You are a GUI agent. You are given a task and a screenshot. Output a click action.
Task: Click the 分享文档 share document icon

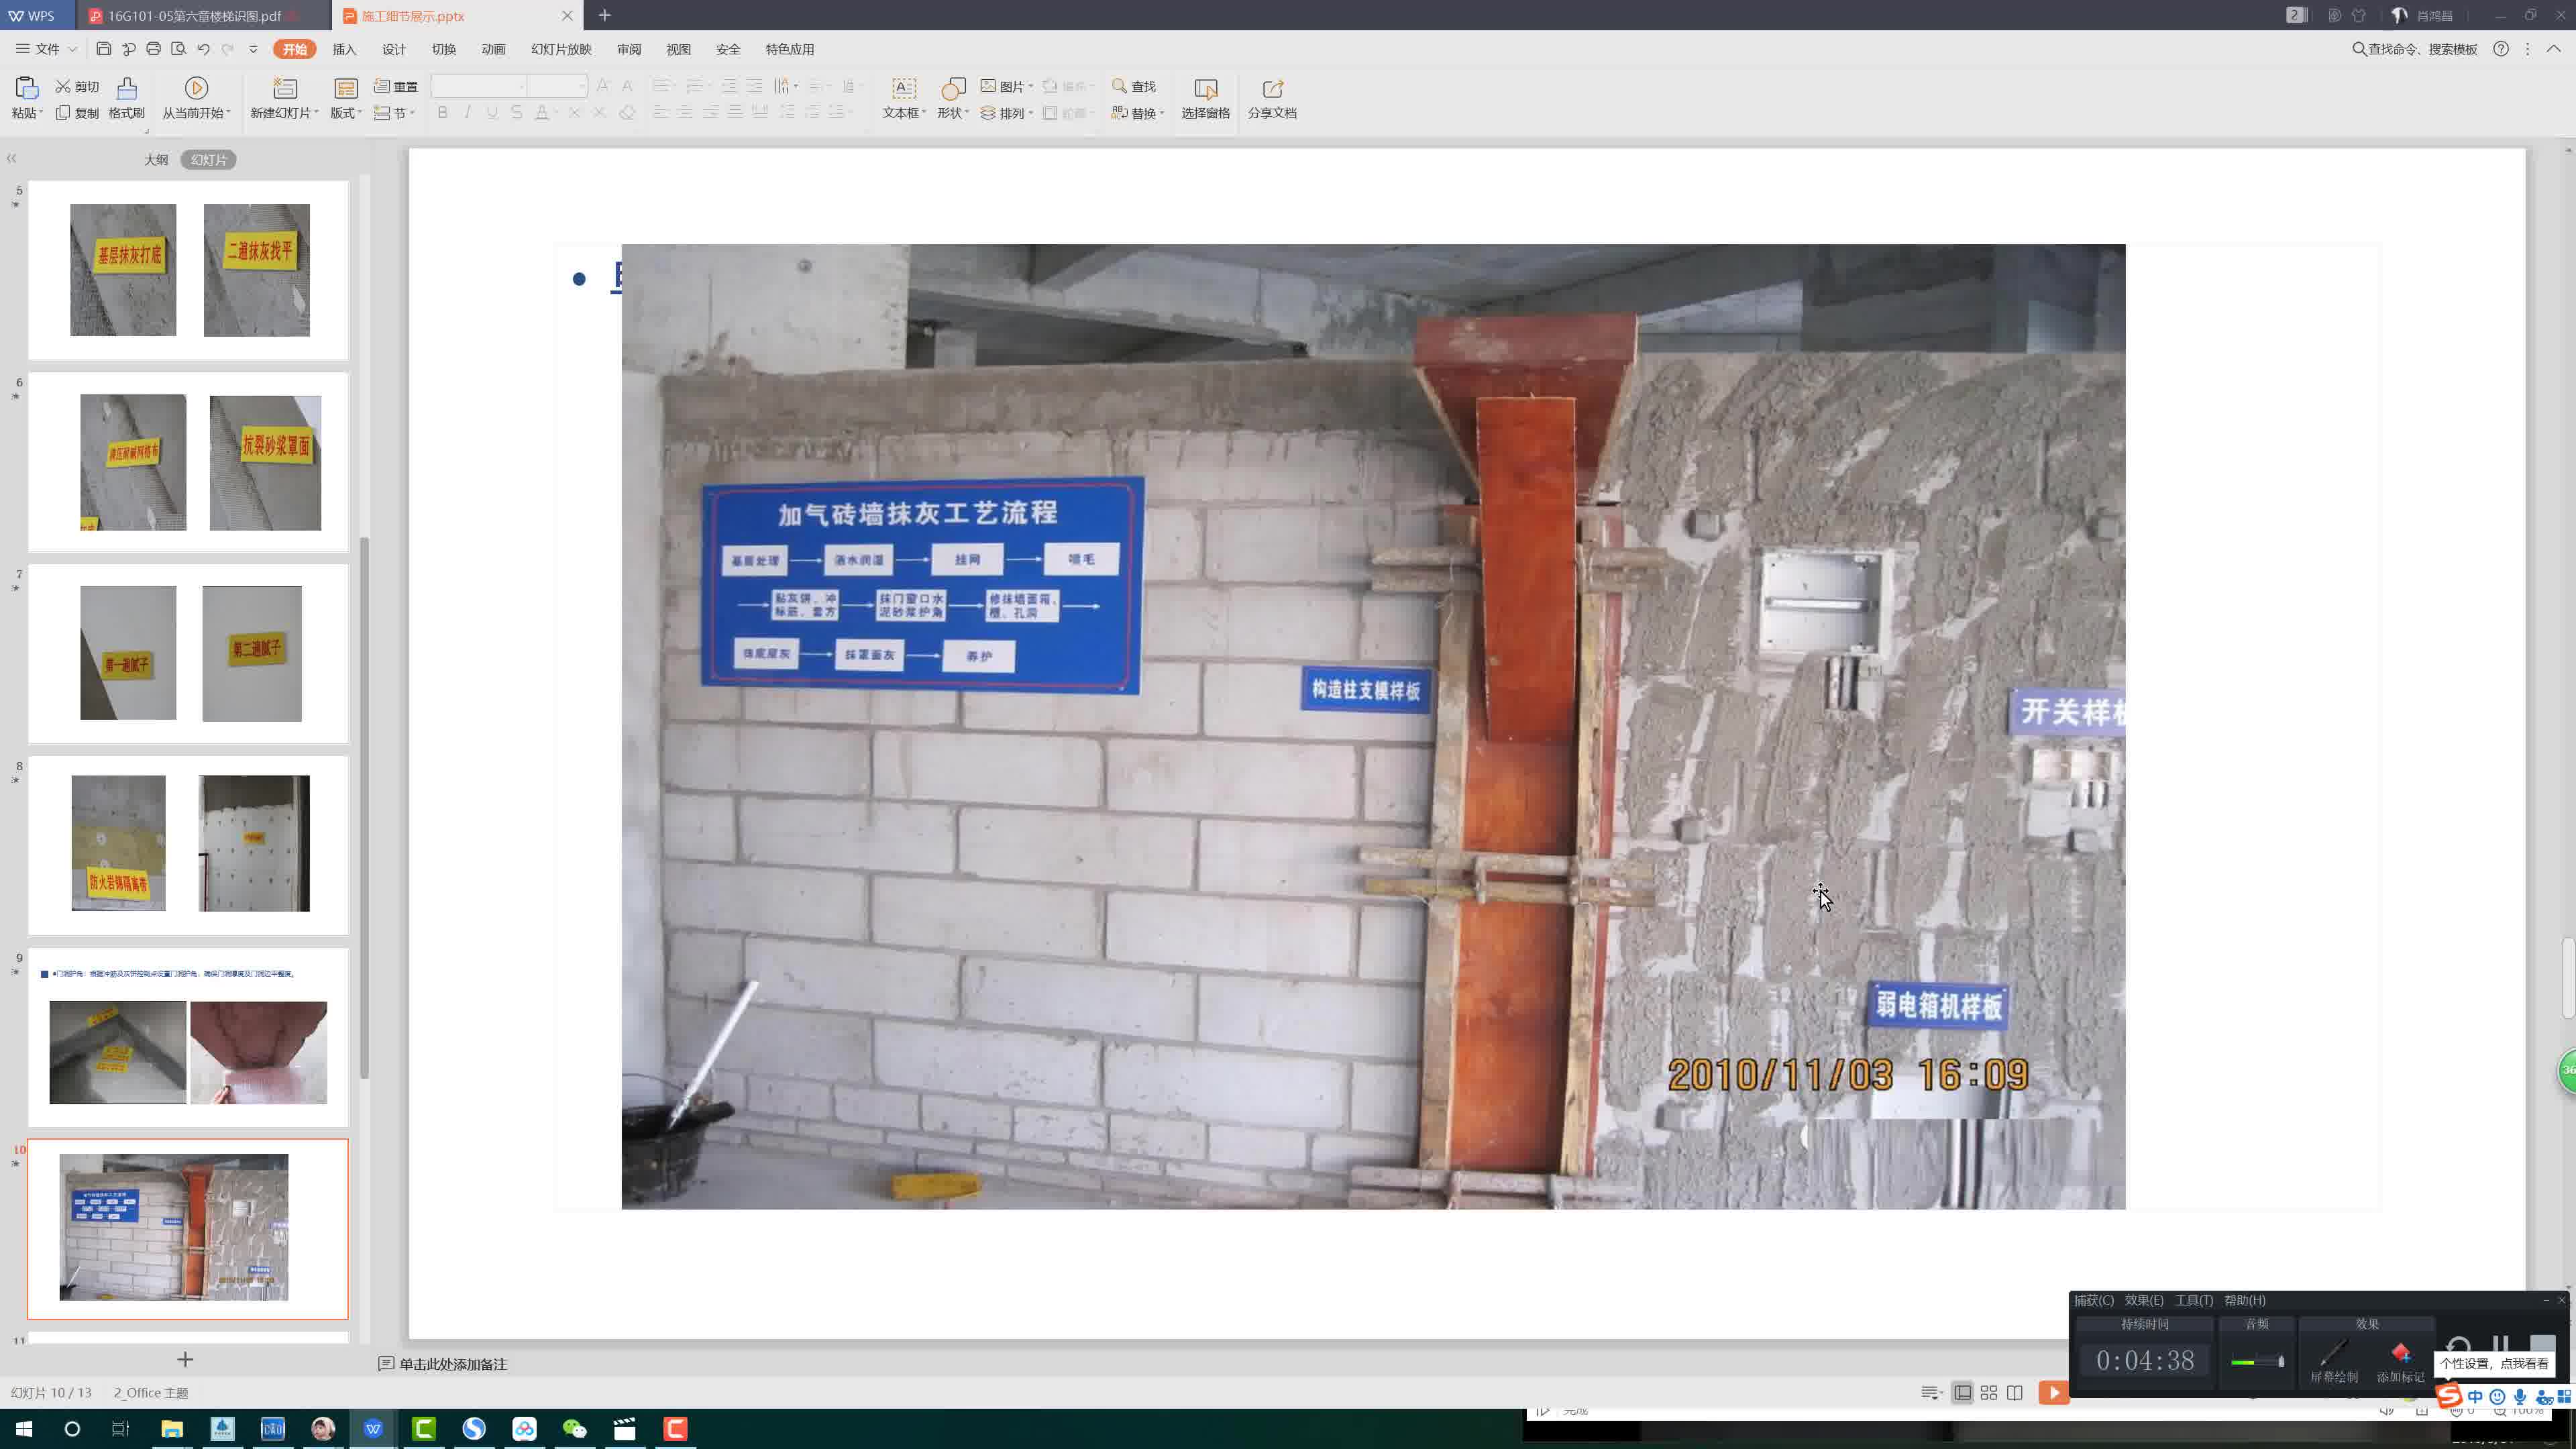point(1272,89)
